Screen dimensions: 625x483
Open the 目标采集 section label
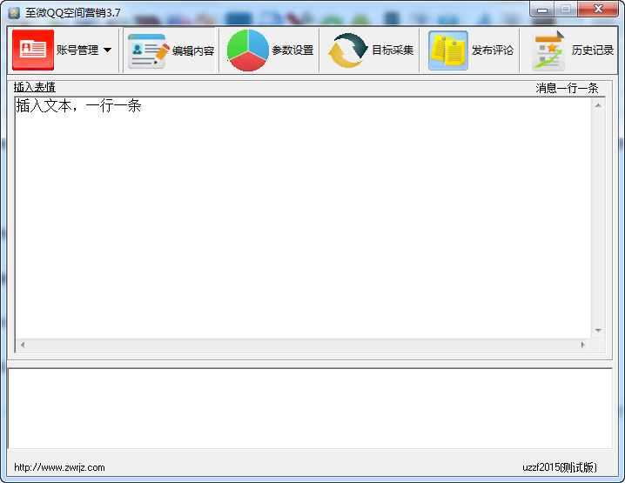[x=393, y=50]
